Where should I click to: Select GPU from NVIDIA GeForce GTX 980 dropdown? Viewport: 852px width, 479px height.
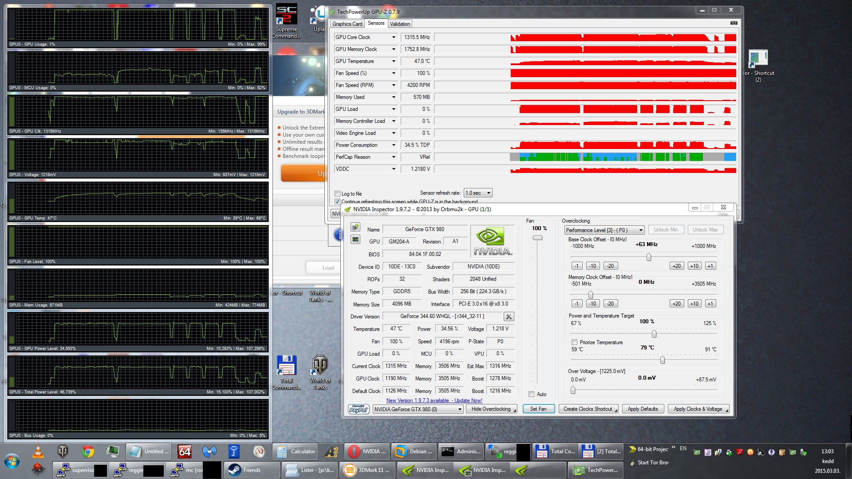click(418, 409)
